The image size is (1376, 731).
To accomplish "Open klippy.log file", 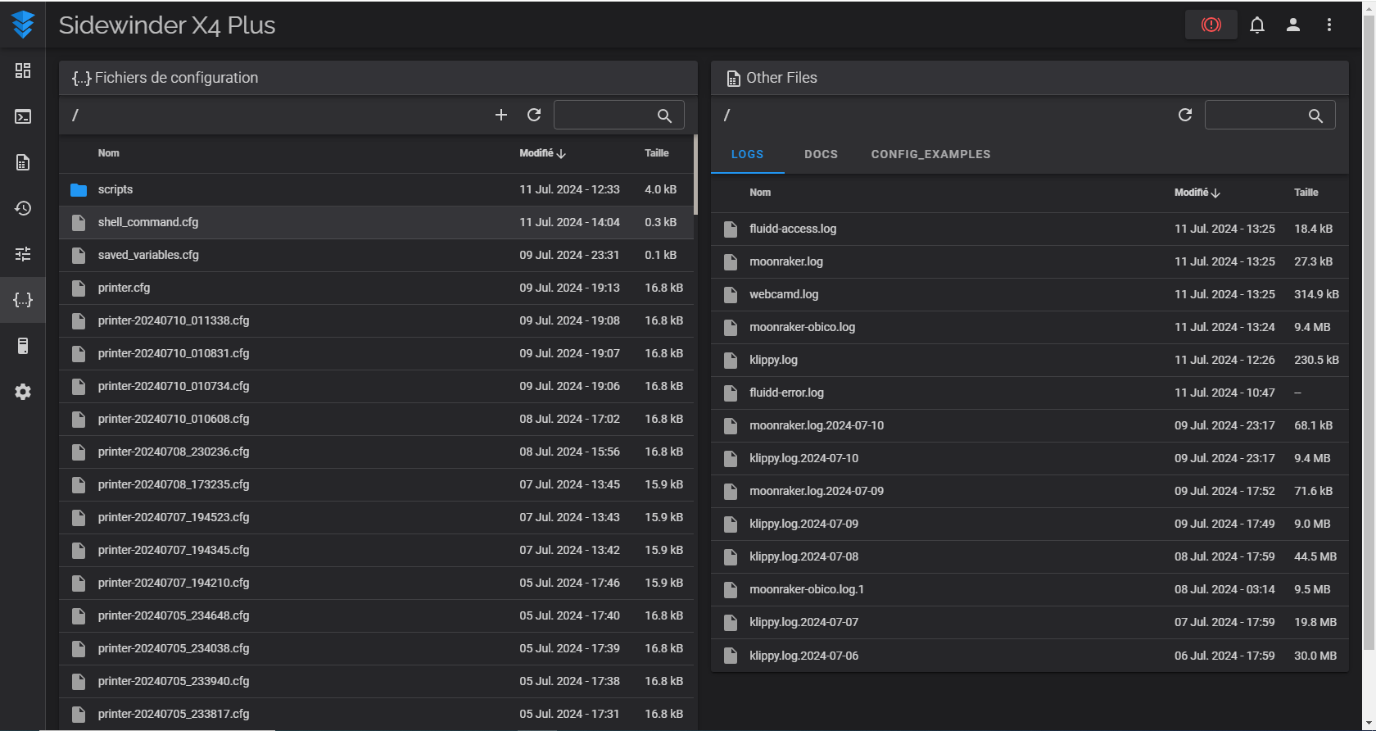I will point(1030,360).
